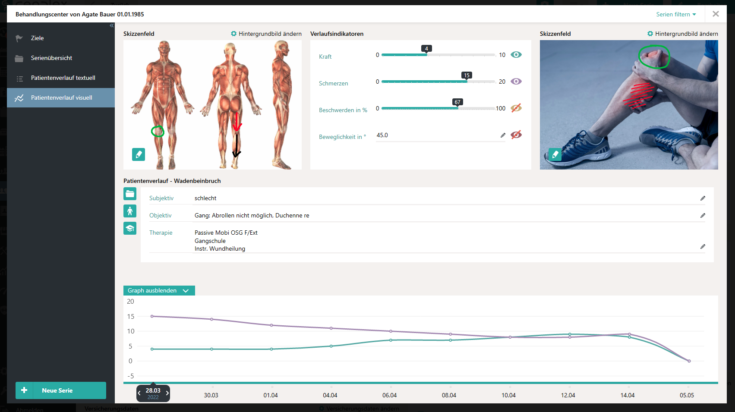Image resolution: width=735 pixels, height=412 pixels.
Task: Collapse the graph with Graph ausblenden chevron
Action: click(186, 290)
